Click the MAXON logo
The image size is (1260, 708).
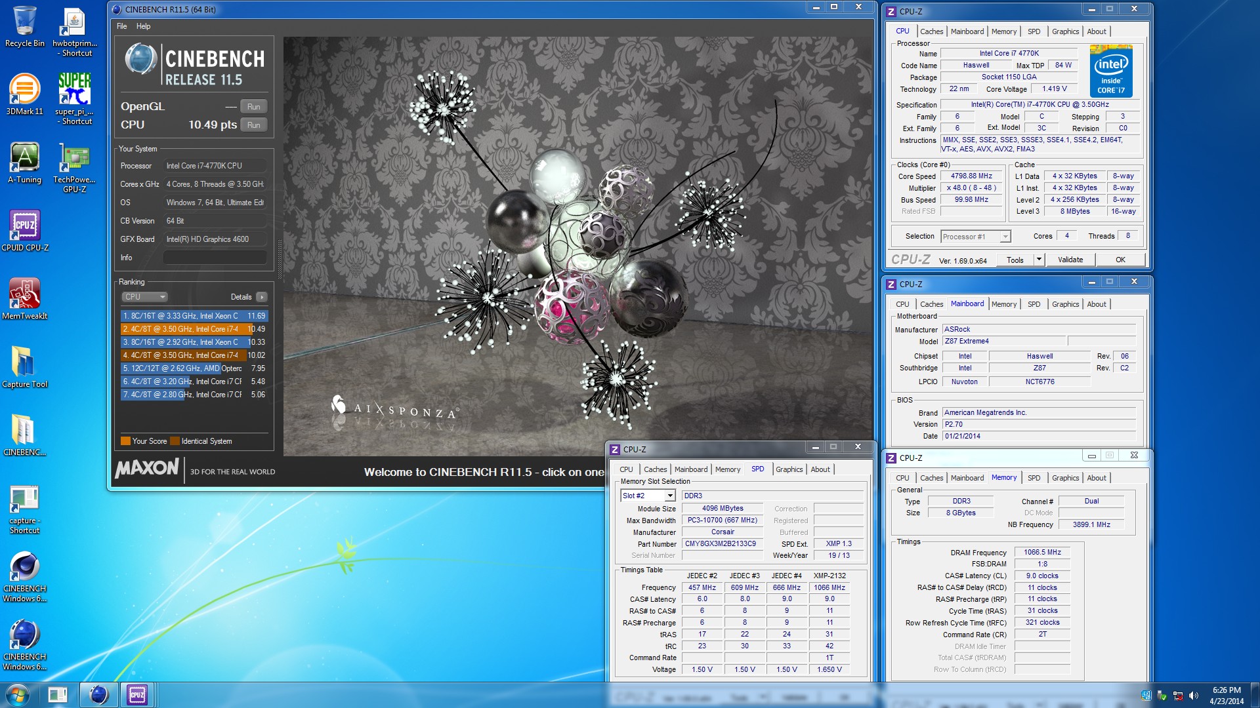(147, 468)
